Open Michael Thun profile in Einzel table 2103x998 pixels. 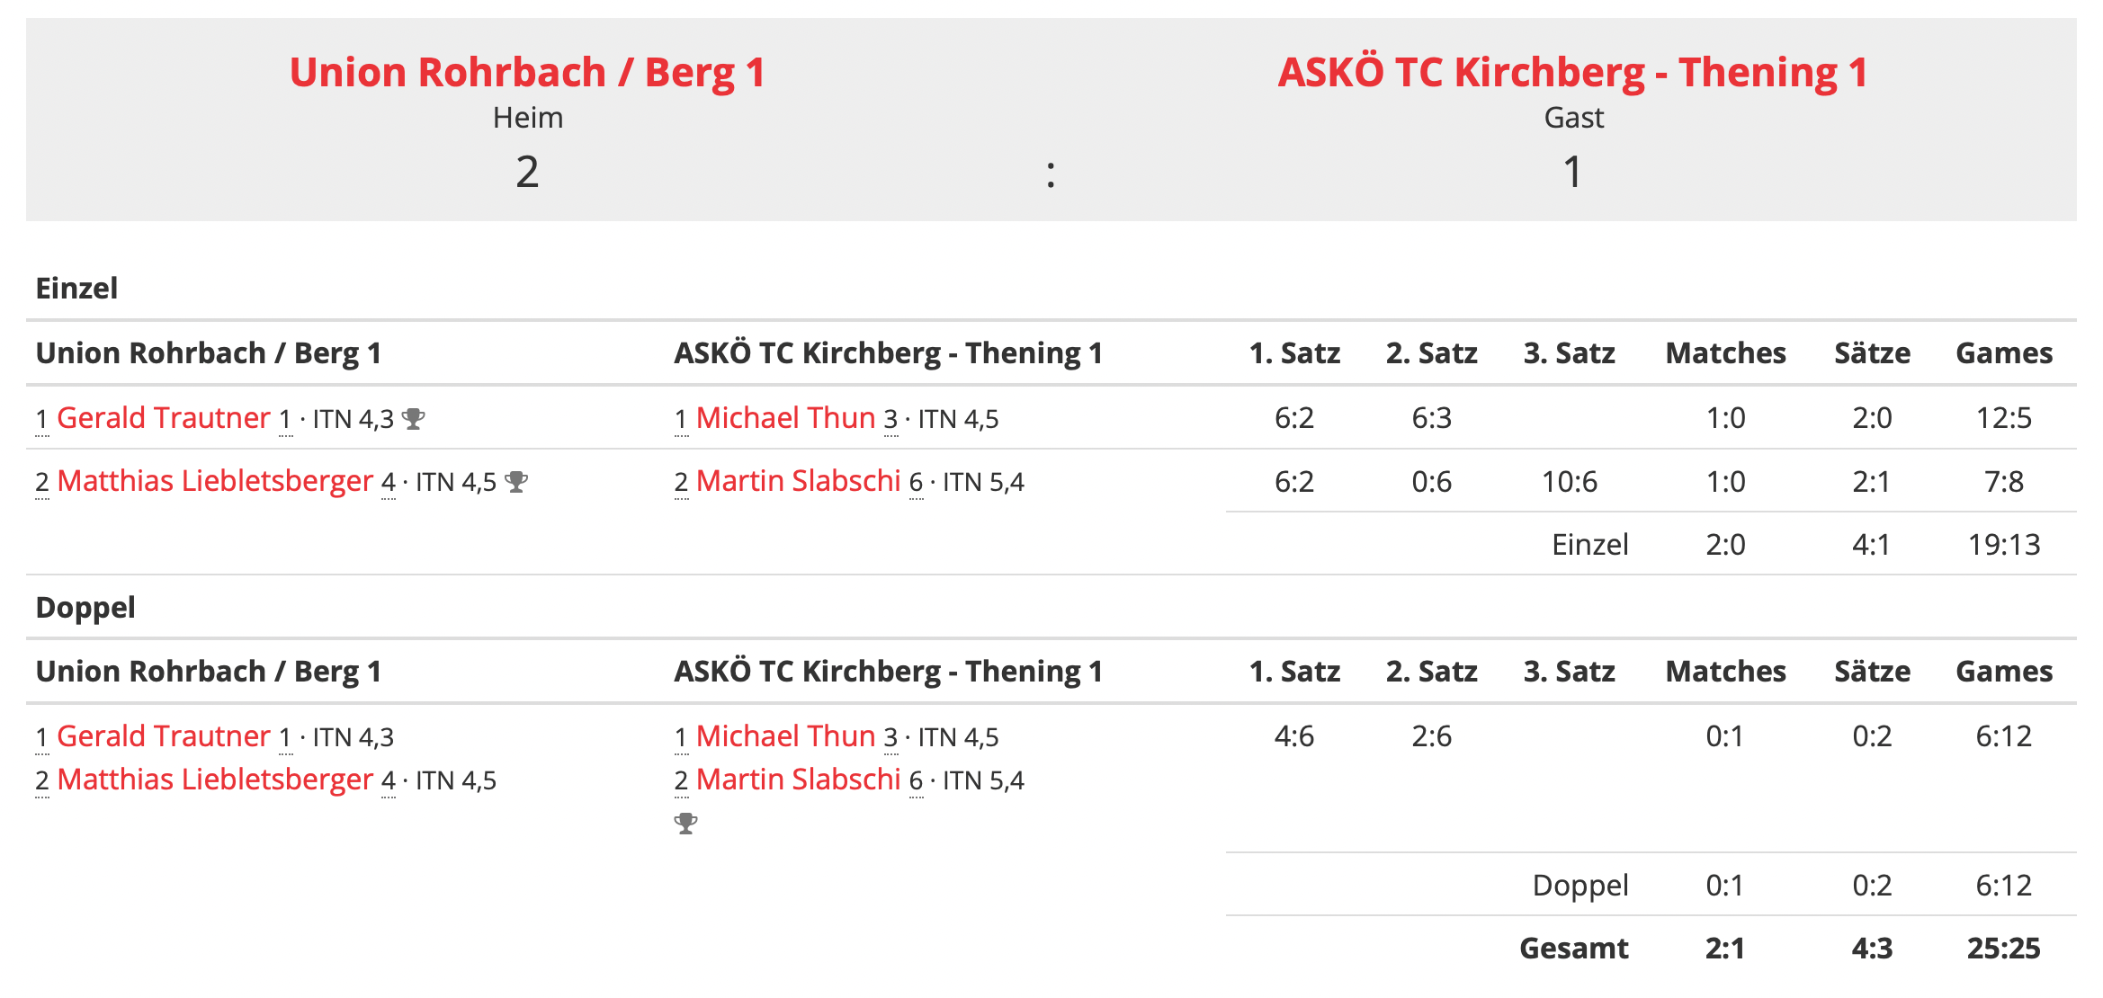pyautogui.click(x=785, y=418)
